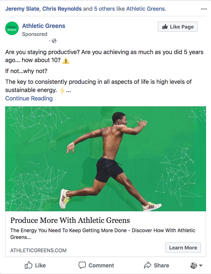Click the thumbs-up icon in Like Page
This screenshot has height=274, width=211.
[x=165, y=27]
